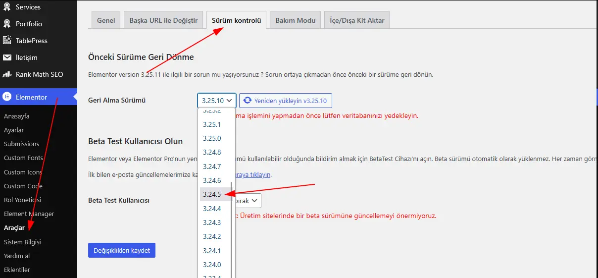This screenshot has height=278, width=598.
Task: Open the Geri Alma Sürümü dropdown
Action: coord(217,101)
